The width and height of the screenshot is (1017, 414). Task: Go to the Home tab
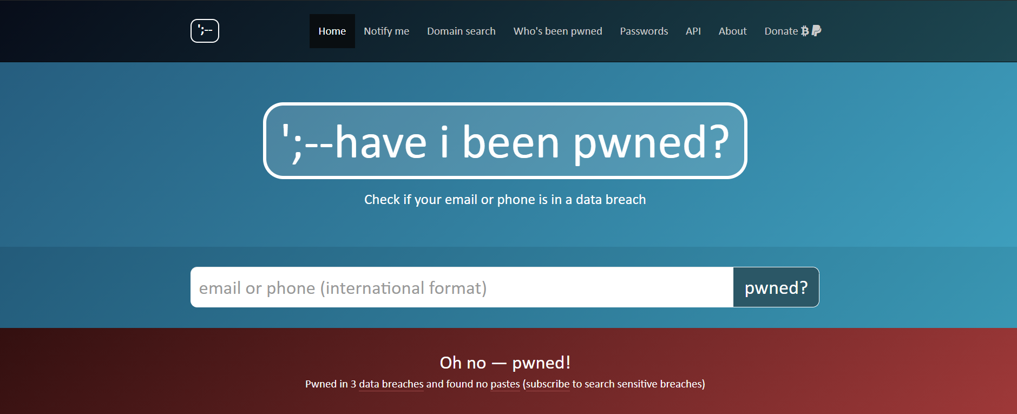pos(332,31)
